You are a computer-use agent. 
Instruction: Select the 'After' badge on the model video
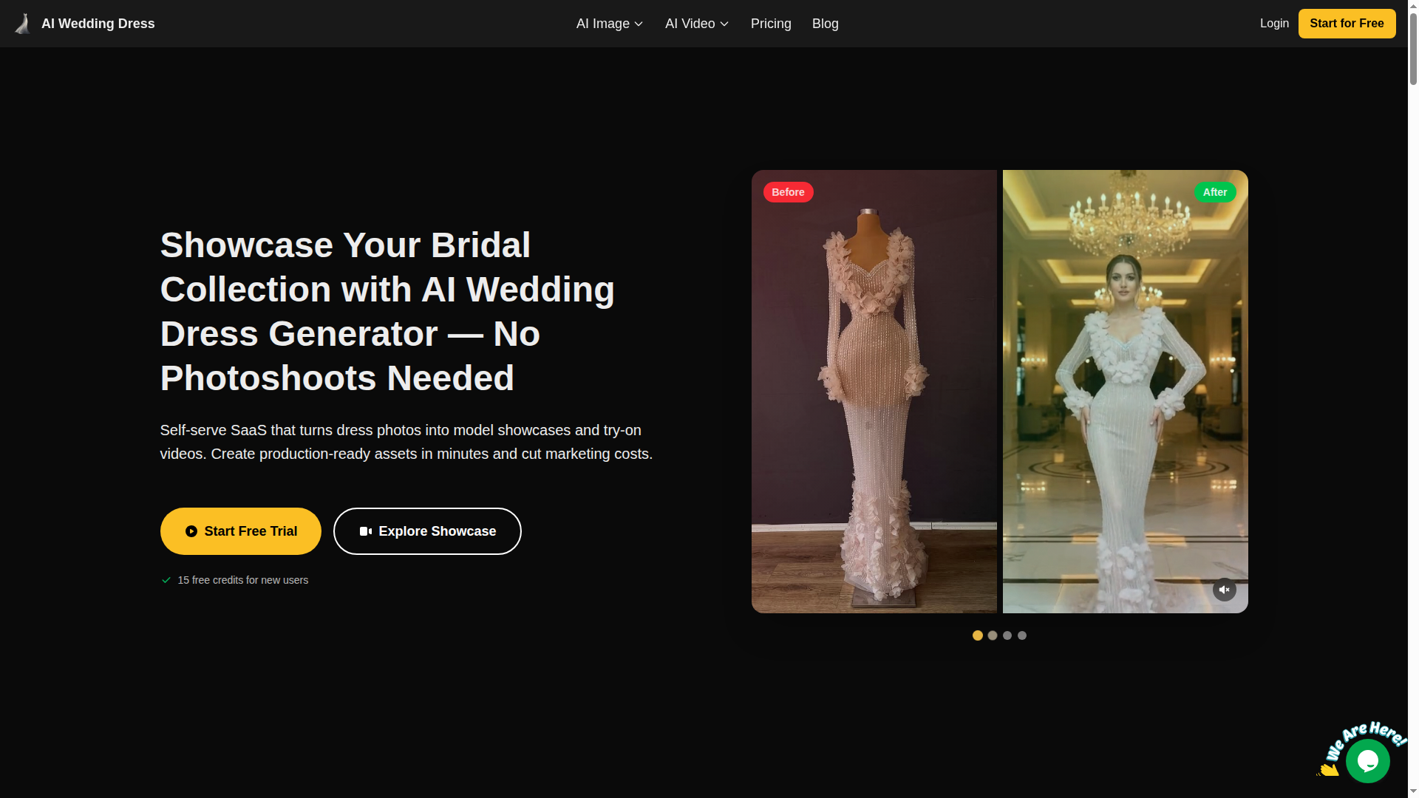[x=1214, y=192]
